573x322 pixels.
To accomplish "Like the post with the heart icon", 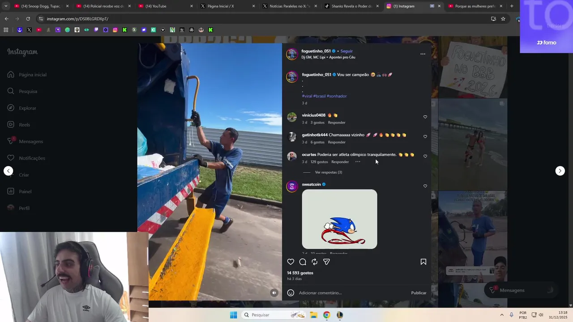I will pos(291,262).
